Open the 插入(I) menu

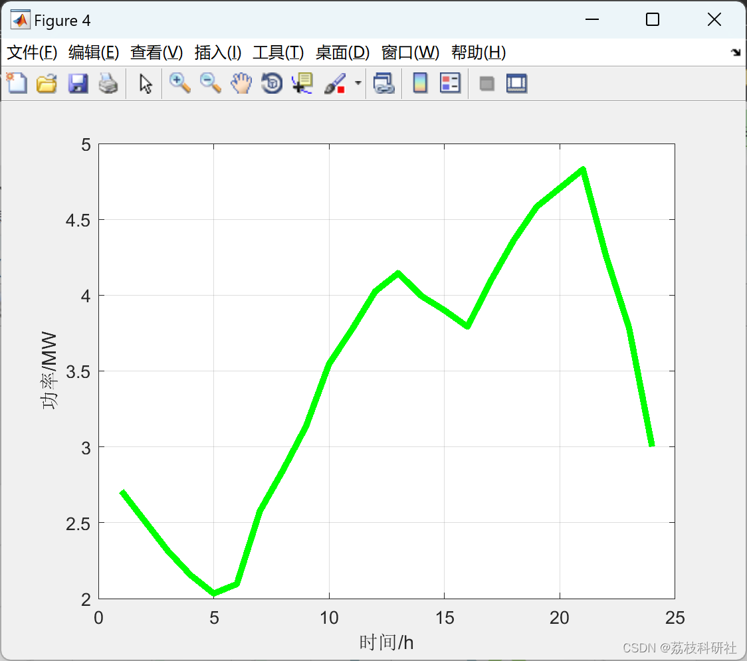click(218, 52)
